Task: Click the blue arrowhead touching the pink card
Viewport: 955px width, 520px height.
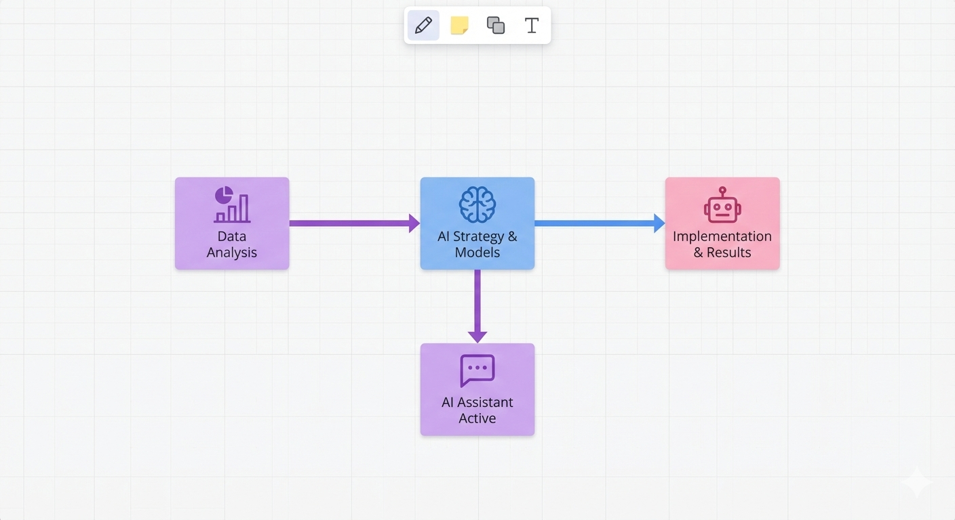Action: [x=659, y=223]
